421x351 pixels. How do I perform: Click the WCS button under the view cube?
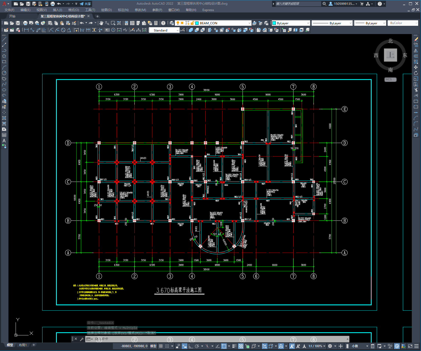(390, 79)
